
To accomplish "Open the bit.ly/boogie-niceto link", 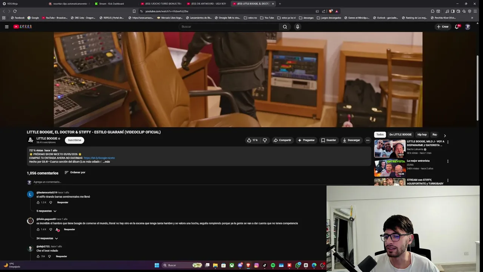I will pyautogui.click(x=99, y=158).
